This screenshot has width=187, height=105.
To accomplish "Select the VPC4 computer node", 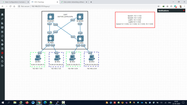I will pos(92,58).
